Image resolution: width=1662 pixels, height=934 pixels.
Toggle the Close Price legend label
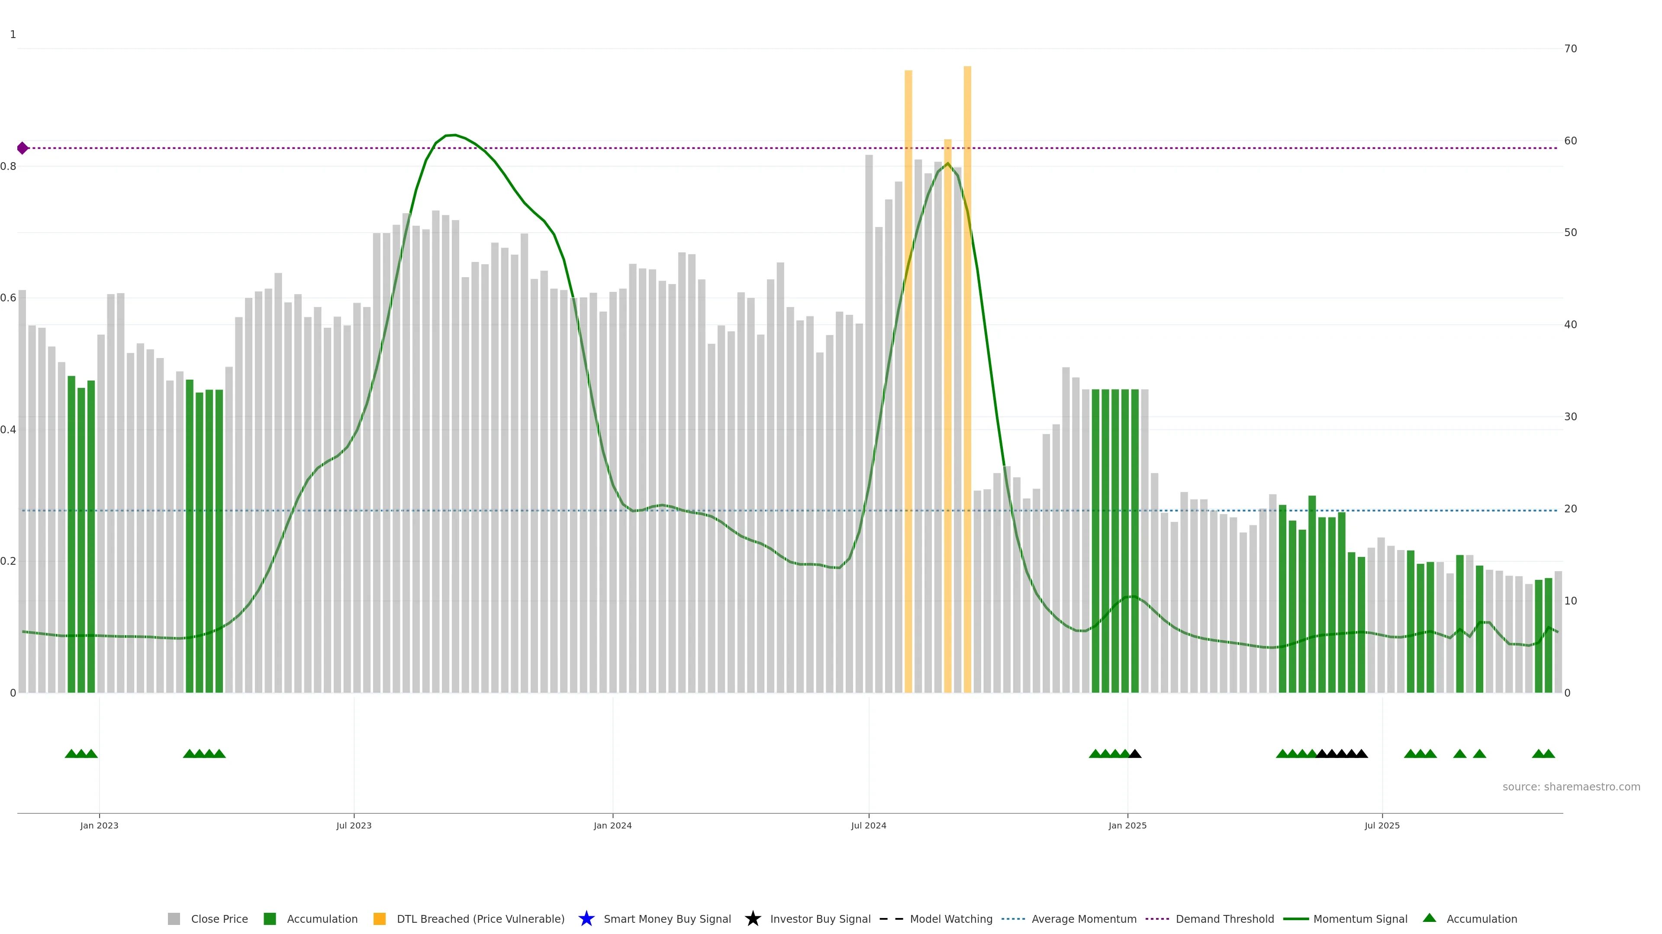pyautogui.click(x=219, y=918)
